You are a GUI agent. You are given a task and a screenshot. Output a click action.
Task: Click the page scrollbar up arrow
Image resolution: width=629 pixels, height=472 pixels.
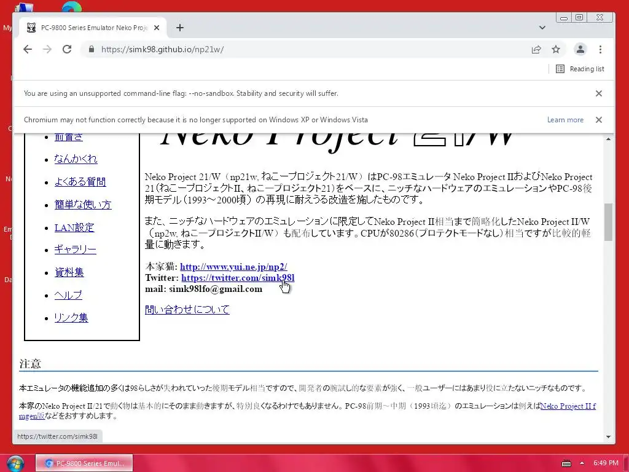coord(609,140)
